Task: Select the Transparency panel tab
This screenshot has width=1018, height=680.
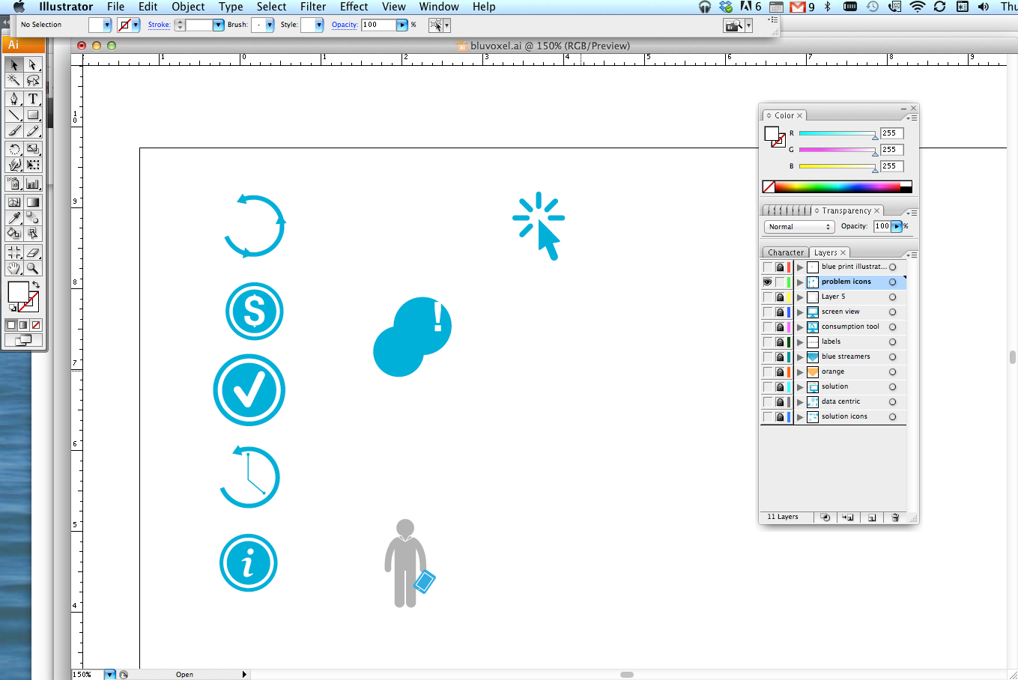Action: click(846, 211)
